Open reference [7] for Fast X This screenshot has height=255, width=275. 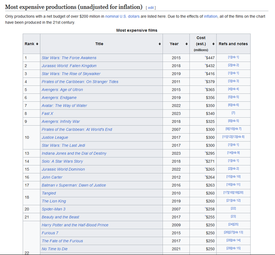233,113
